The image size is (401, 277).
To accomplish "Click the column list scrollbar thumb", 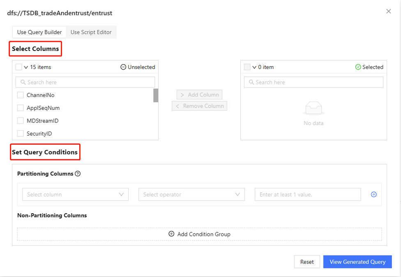I will 156,95.
